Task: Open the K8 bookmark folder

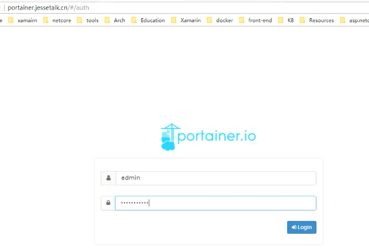Action: coord(286,20)
